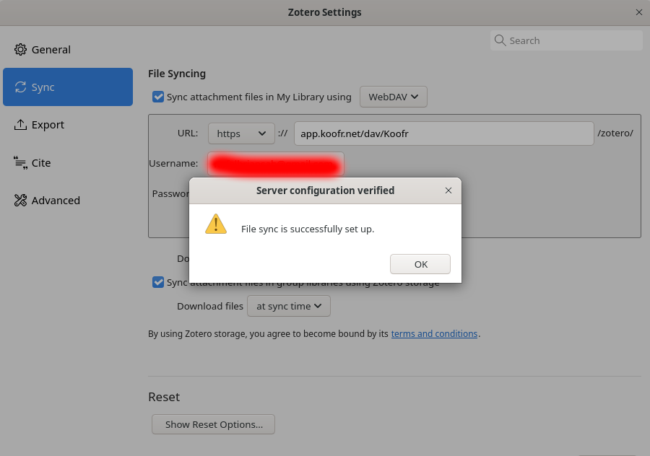Viewport: 650px width, 456px height.
Task: Click the Username input field
Action: tap(276, 164)
